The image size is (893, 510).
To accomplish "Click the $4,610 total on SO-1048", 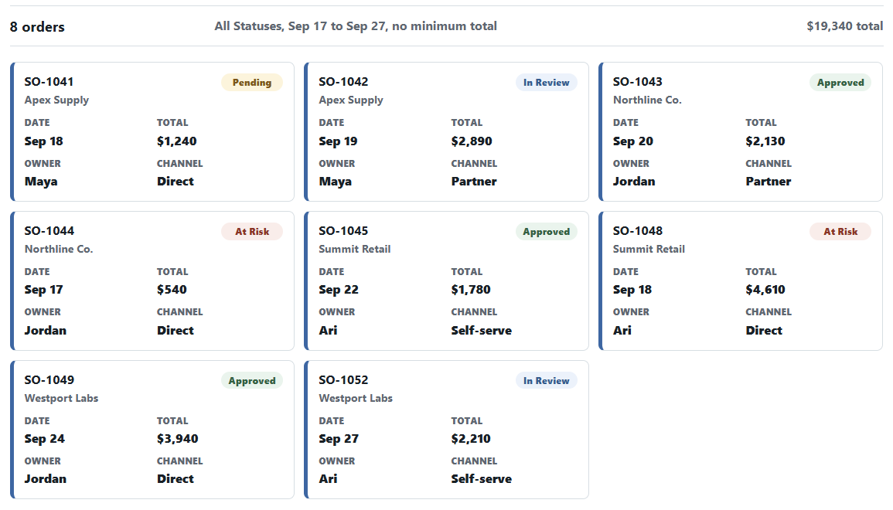I will 765,290.
